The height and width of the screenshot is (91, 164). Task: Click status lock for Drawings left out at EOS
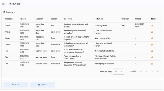click(152, 51)
